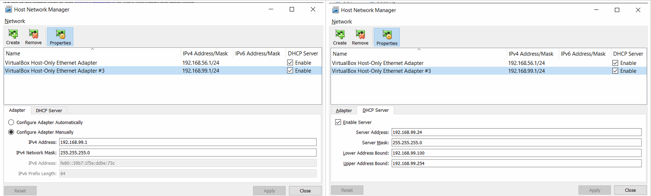Toggle DHCP Enable for 192.168.56.1/24 in right window
The height and width of the screenshot is (196, 651).
(x=615, y=63)
